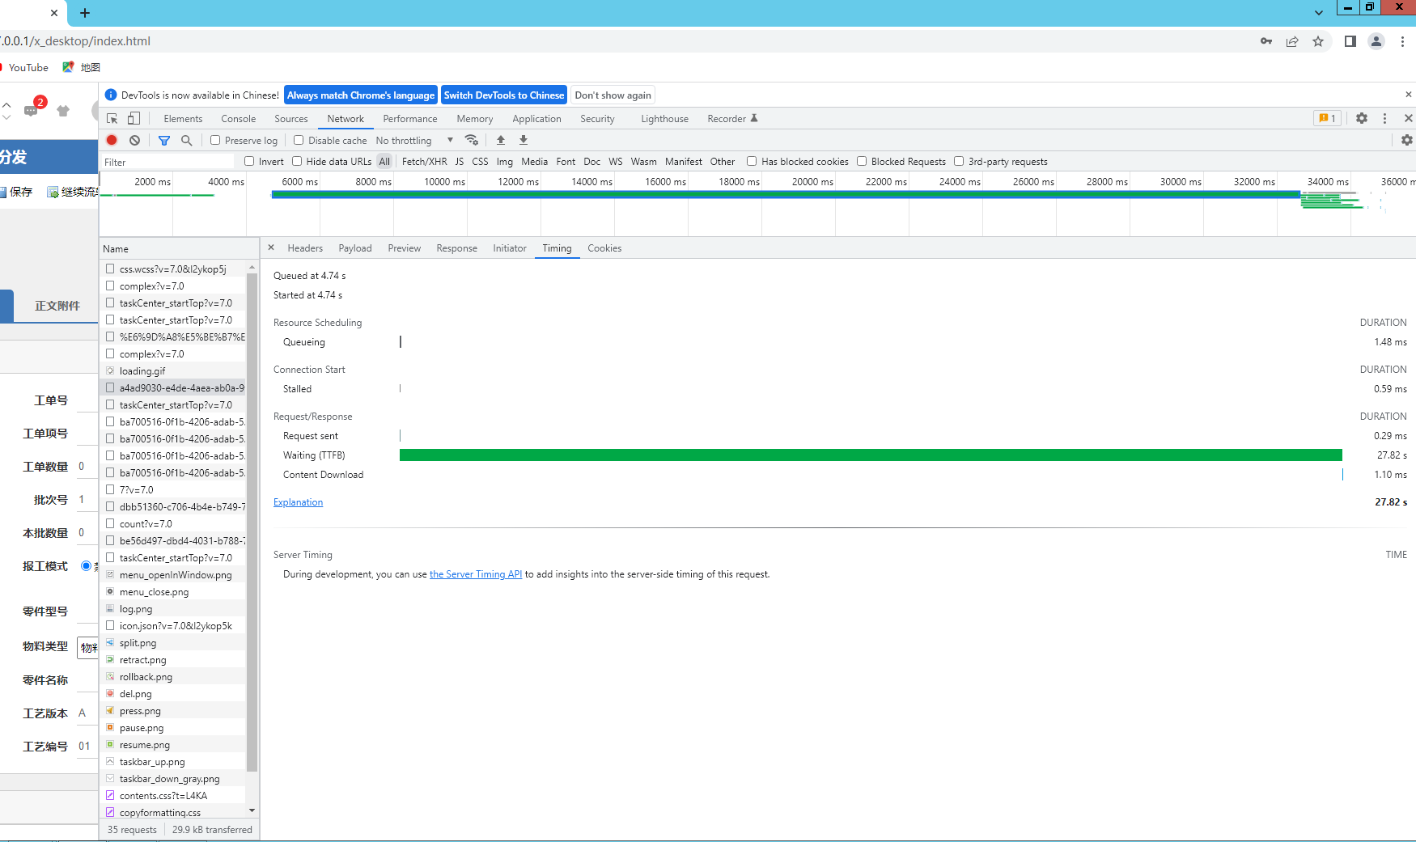Toggle the network filter funnel icon

tap(164, 140)
